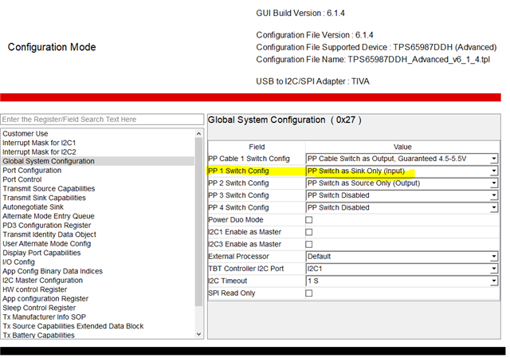Open App configuration Register
This screenshot has height=358, width=510.
(x=45, y=298)
